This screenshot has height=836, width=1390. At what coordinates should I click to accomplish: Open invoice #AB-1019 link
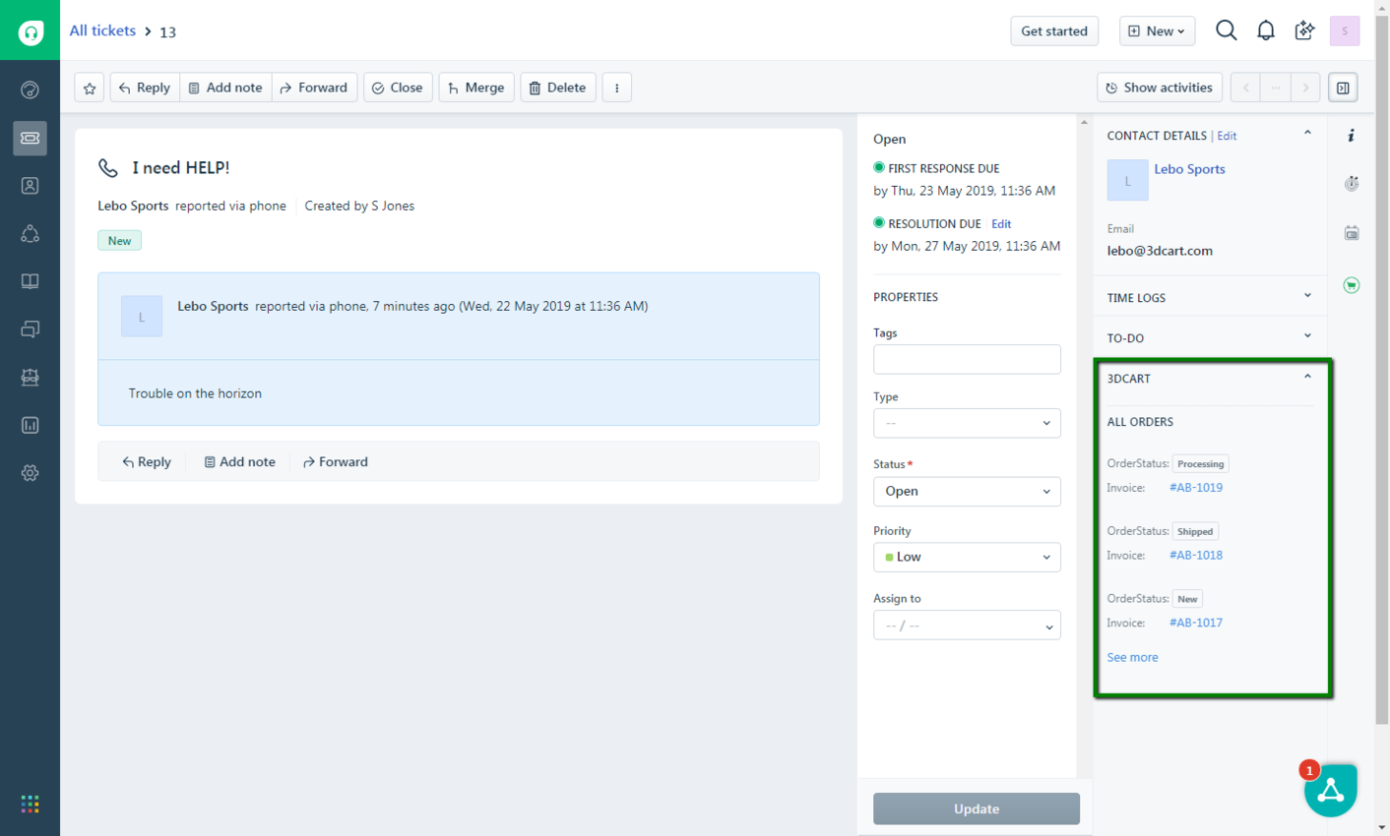point(1195,487)
